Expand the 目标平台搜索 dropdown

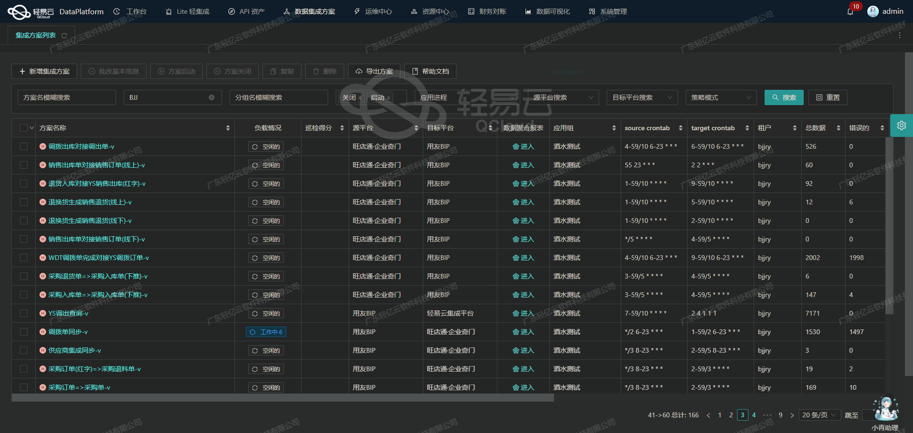point(642,97)
